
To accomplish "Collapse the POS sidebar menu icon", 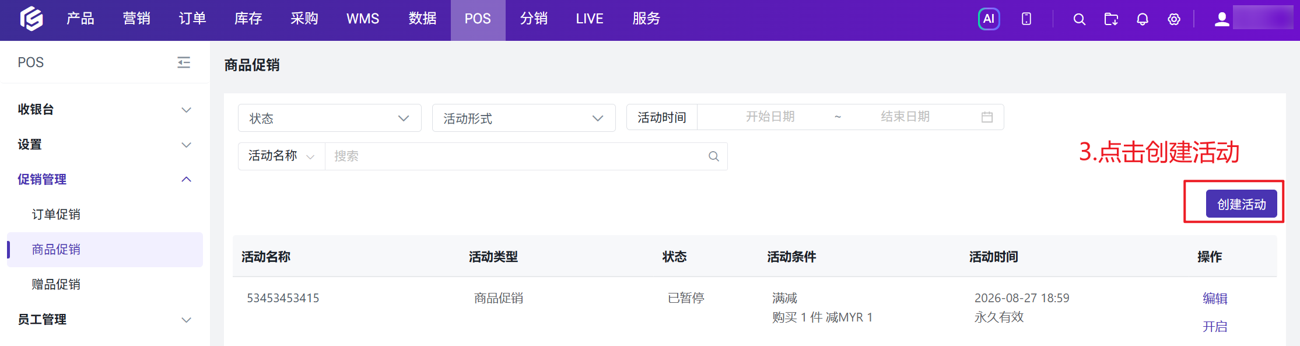I will (184, 62).
